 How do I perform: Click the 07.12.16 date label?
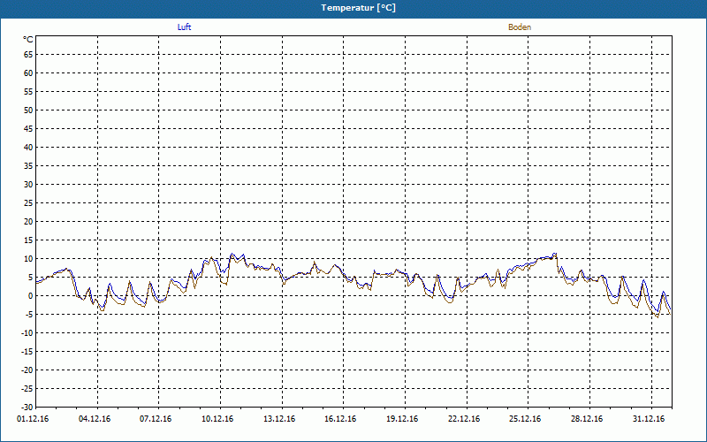coord(156,419)
